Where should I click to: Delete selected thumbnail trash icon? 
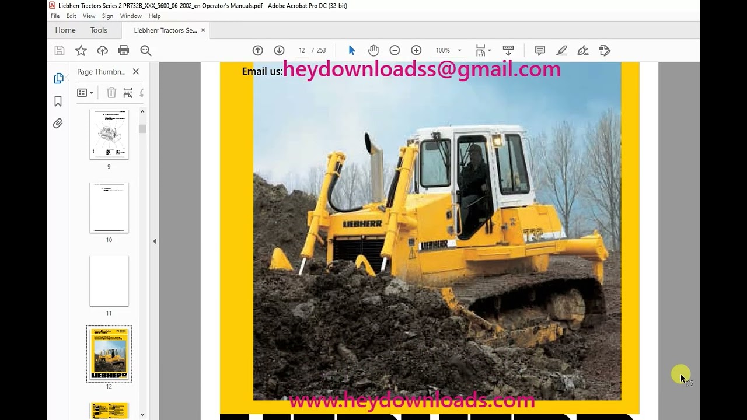111,93
